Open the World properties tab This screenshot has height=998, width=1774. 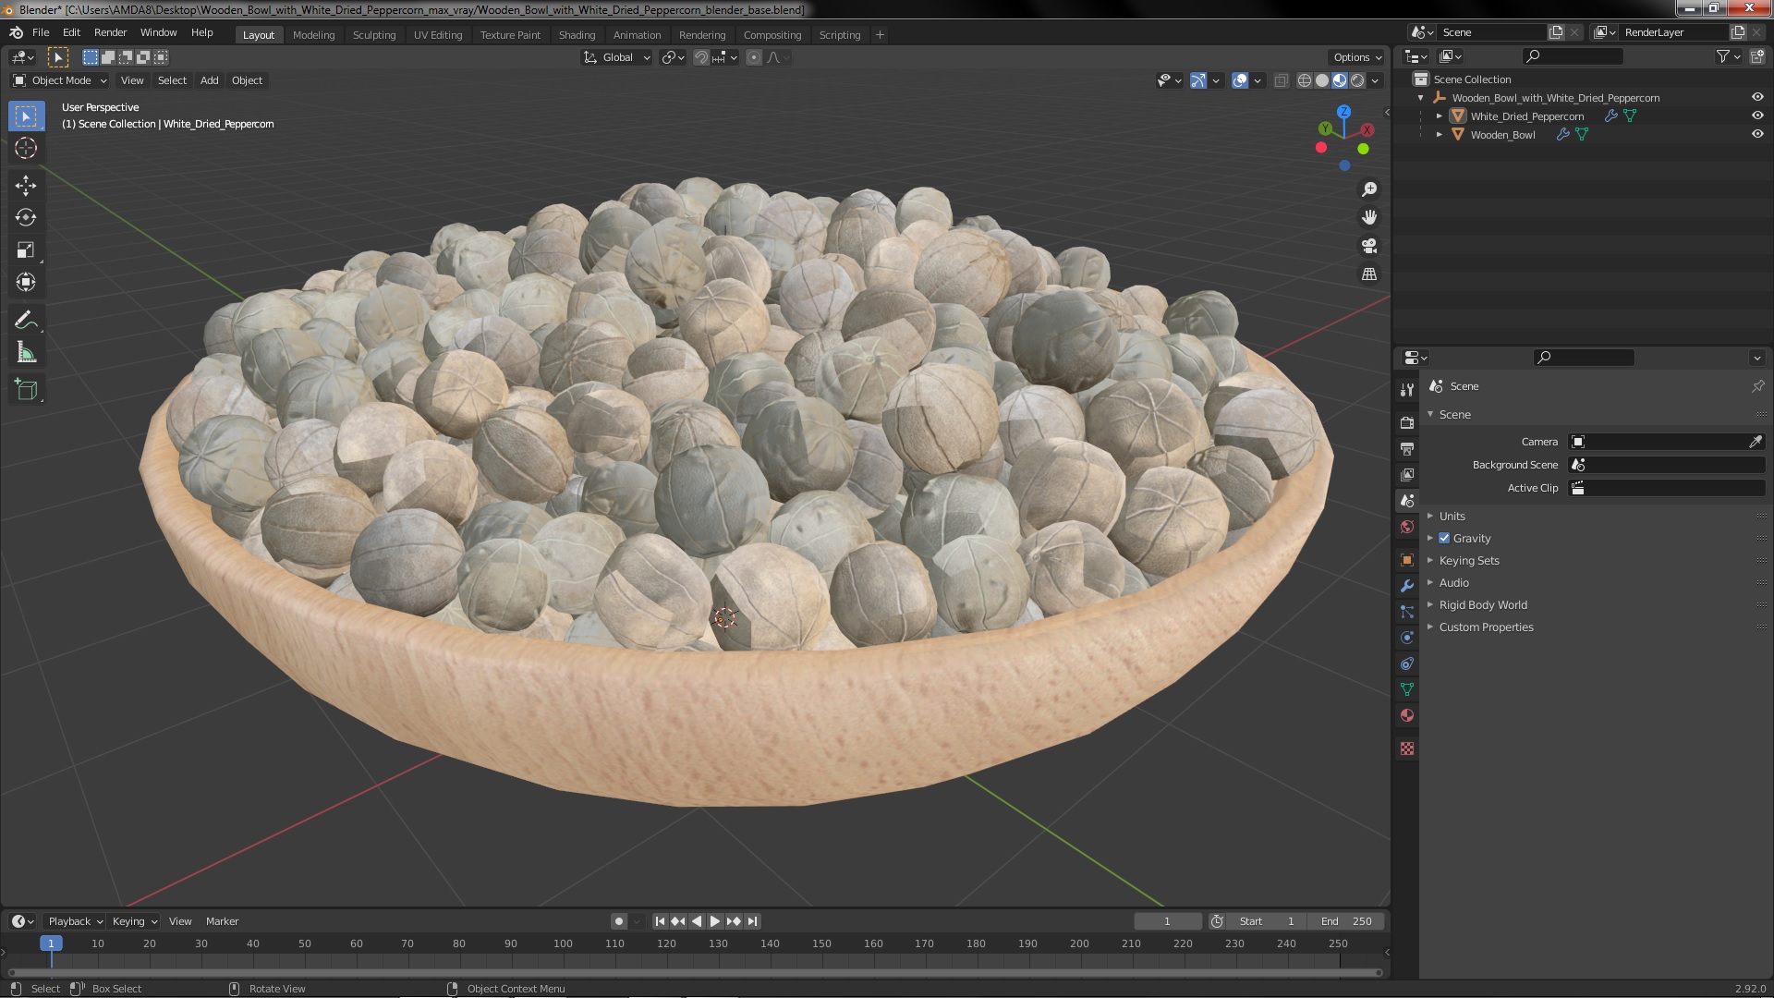point(1407,527)
